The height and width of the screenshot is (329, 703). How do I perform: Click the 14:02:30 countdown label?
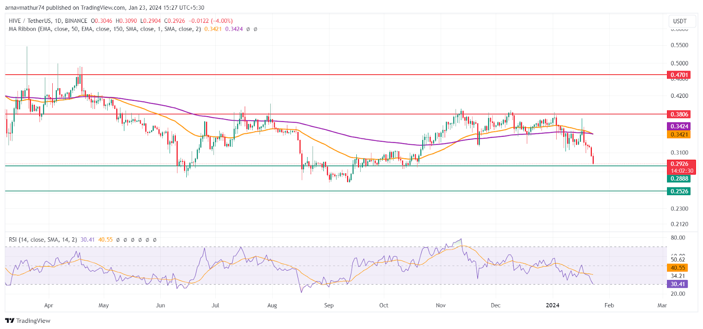pos(681,171)
